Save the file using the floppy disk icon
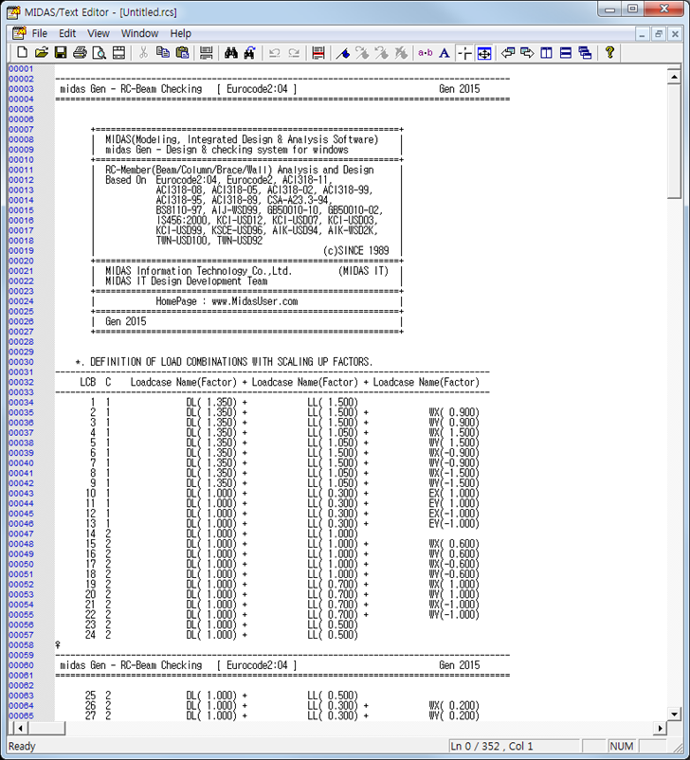 61,53
